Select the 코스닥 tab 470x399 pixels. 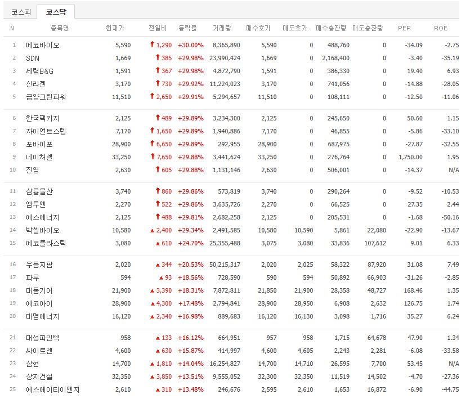[x=56, y=12]
